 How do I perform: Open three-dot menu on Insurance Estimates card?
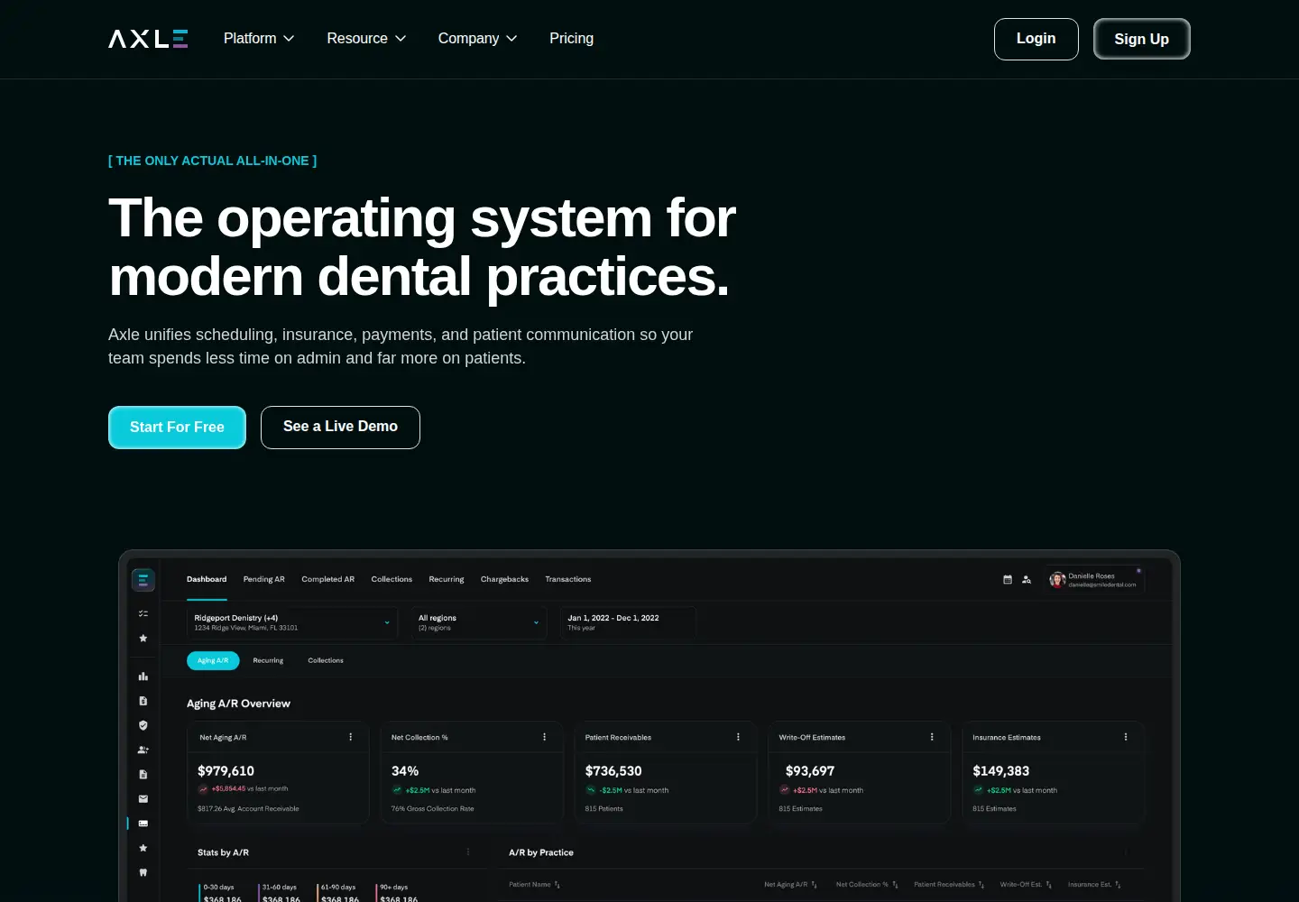click(1126, 737)
